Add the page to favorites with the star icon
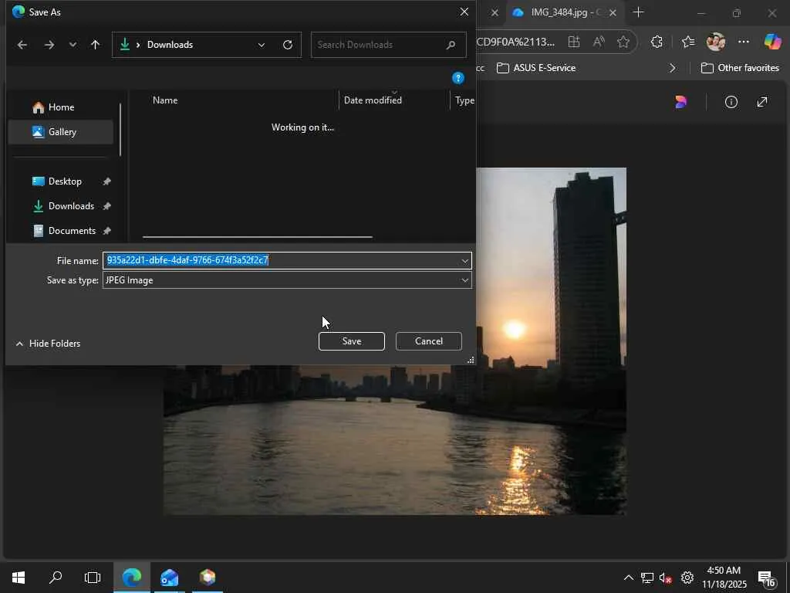 [623, 42]
